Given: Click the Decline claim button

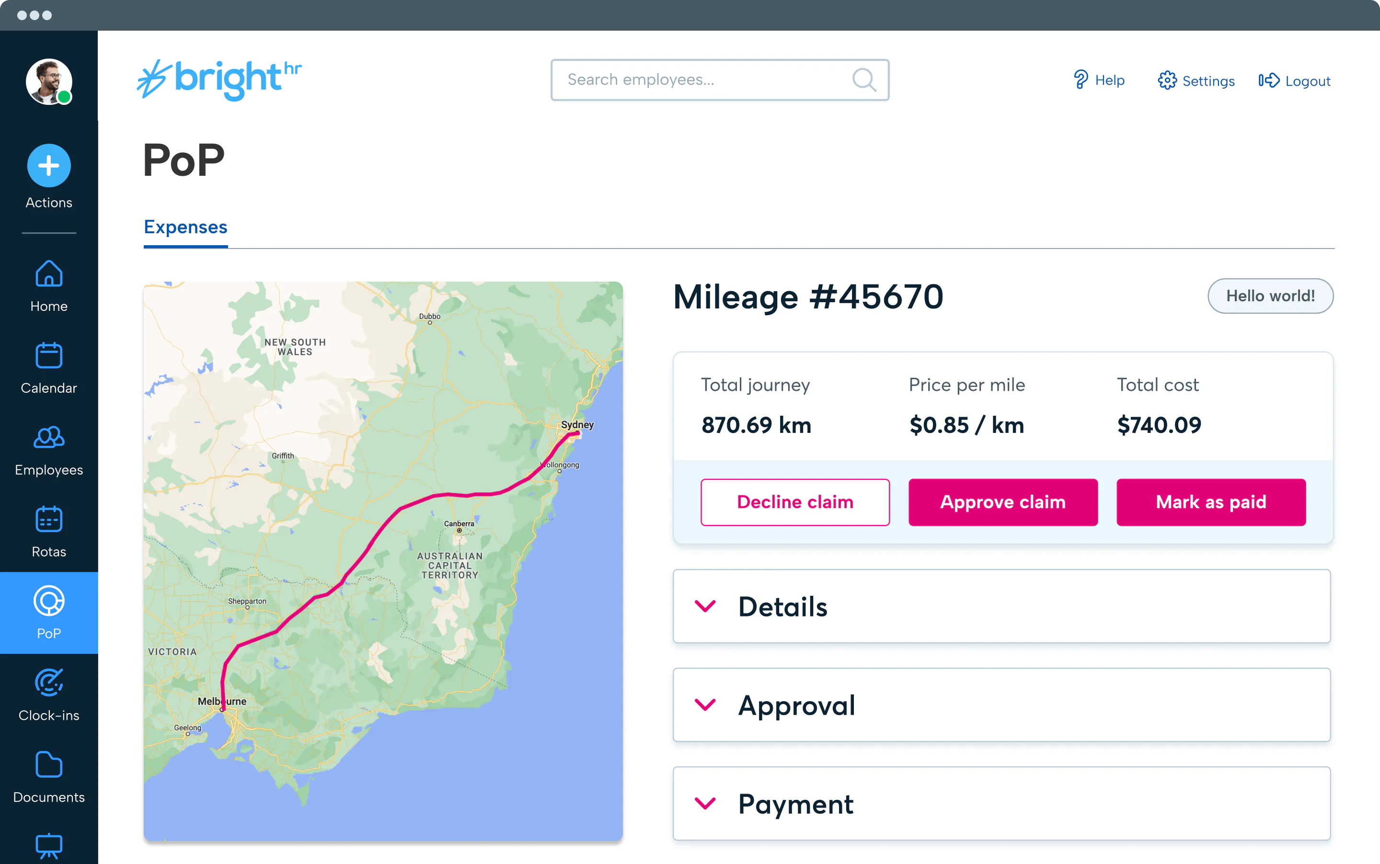Looking at the screenshot, I should point(794,502).
